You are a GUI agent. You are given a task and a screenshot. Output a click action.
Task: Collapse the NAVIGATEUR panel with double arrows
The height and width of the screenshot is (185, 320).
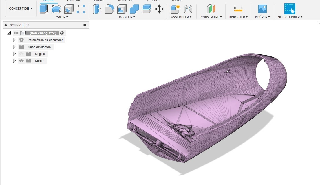[x=6, y=25]
